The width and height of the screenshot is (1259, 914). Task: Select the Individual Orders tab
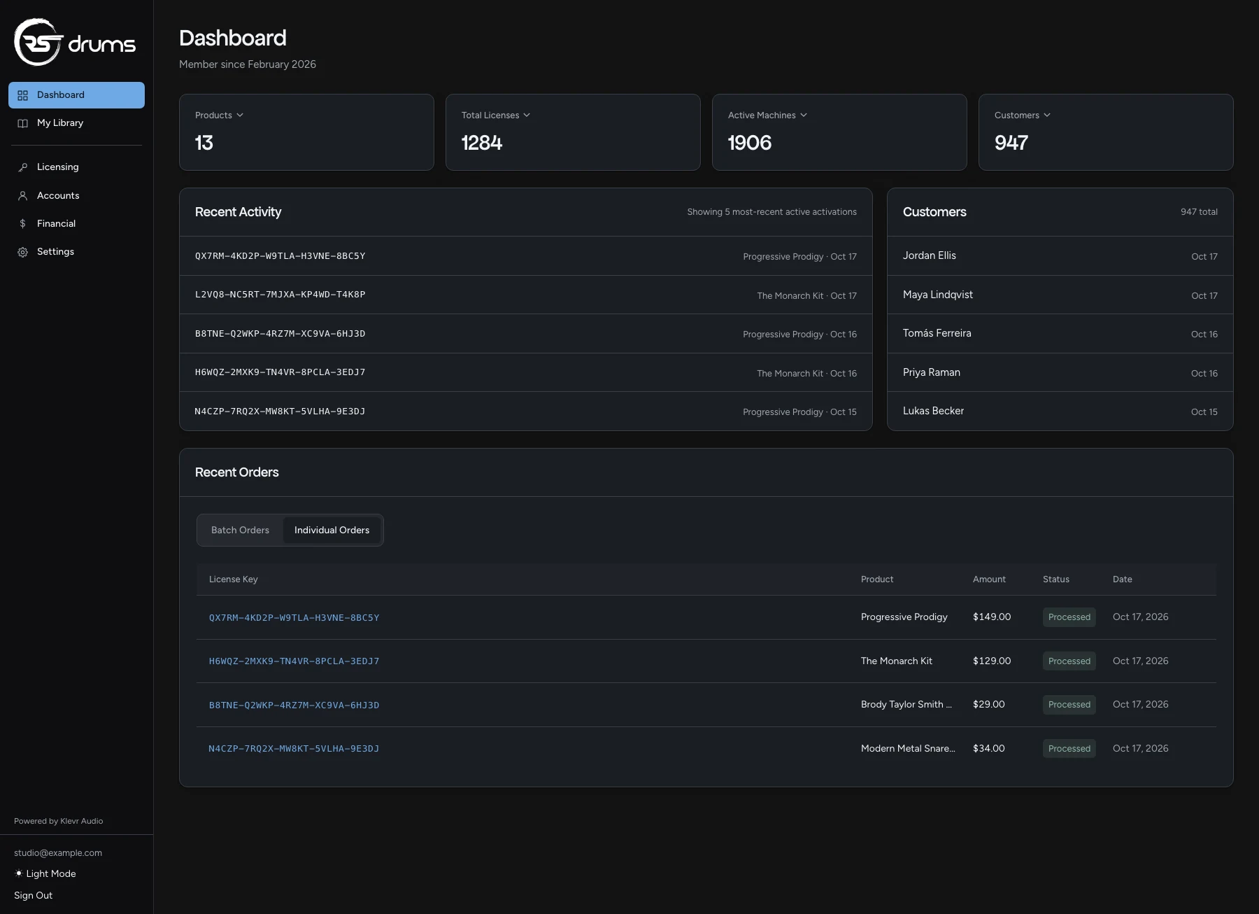point(332,530)
